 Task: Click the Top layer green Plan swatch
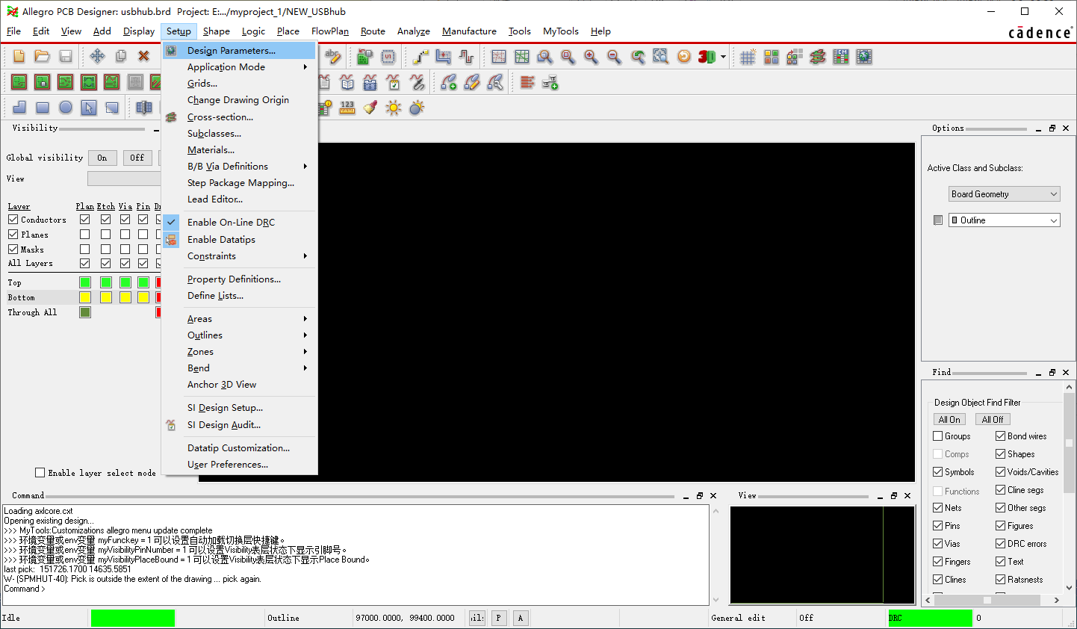point(85,282)
